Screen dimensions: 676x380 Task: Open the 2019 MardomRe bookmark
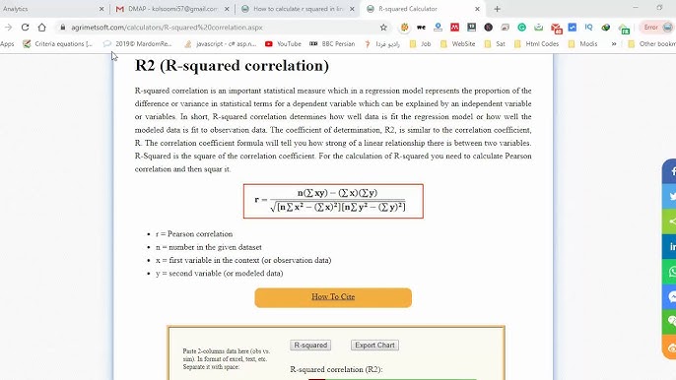[137, 44]
